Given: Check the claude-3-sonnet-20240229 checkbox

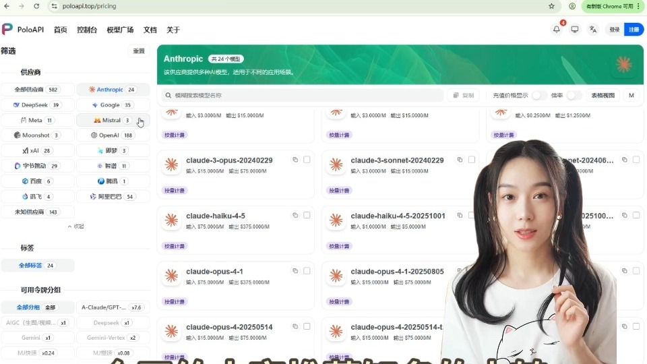Looking at the screenshot, I should [471, 160].
